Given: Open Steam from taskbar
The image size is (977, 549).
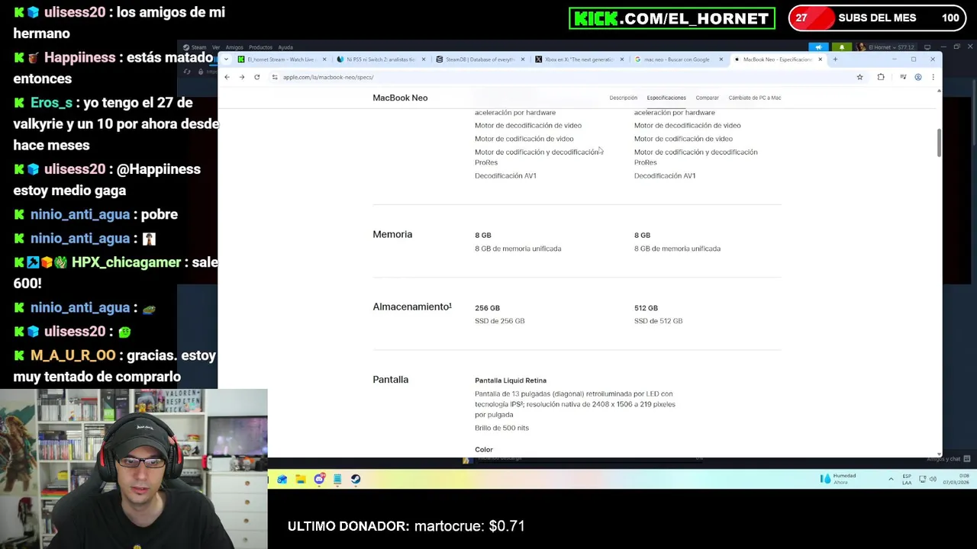Looking at the screenshot, I should pyautogui.click(x=356, y=479).
